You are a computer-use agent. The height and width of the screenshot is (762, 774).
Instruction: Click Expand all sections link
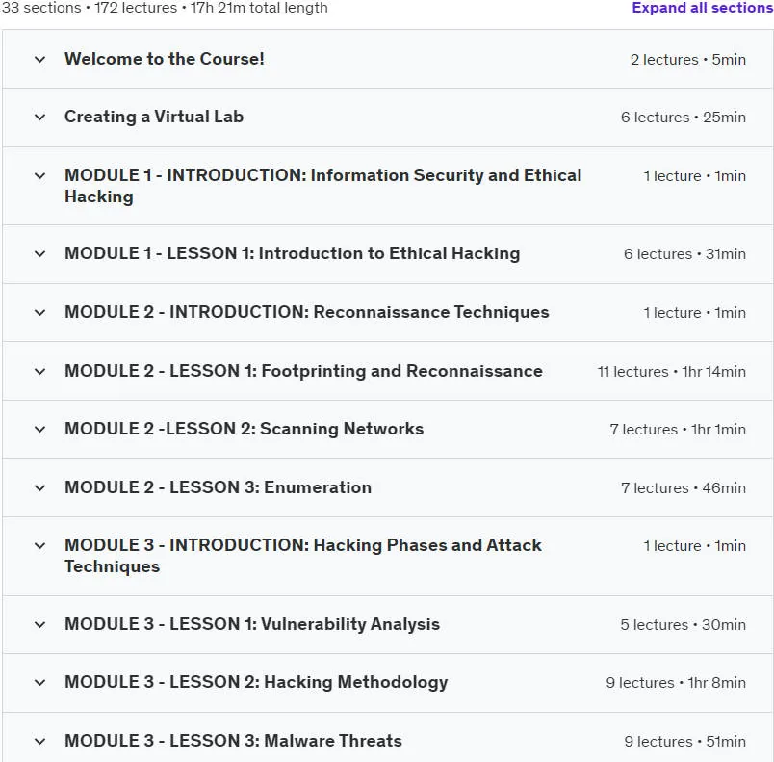tap(703, 8)
